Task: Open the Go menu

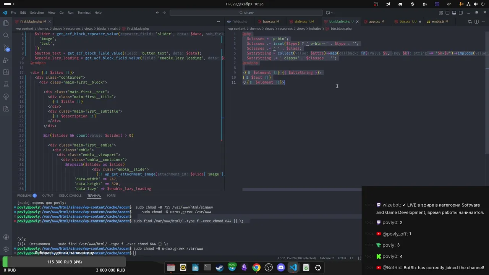Action: (x=62, y=13)
